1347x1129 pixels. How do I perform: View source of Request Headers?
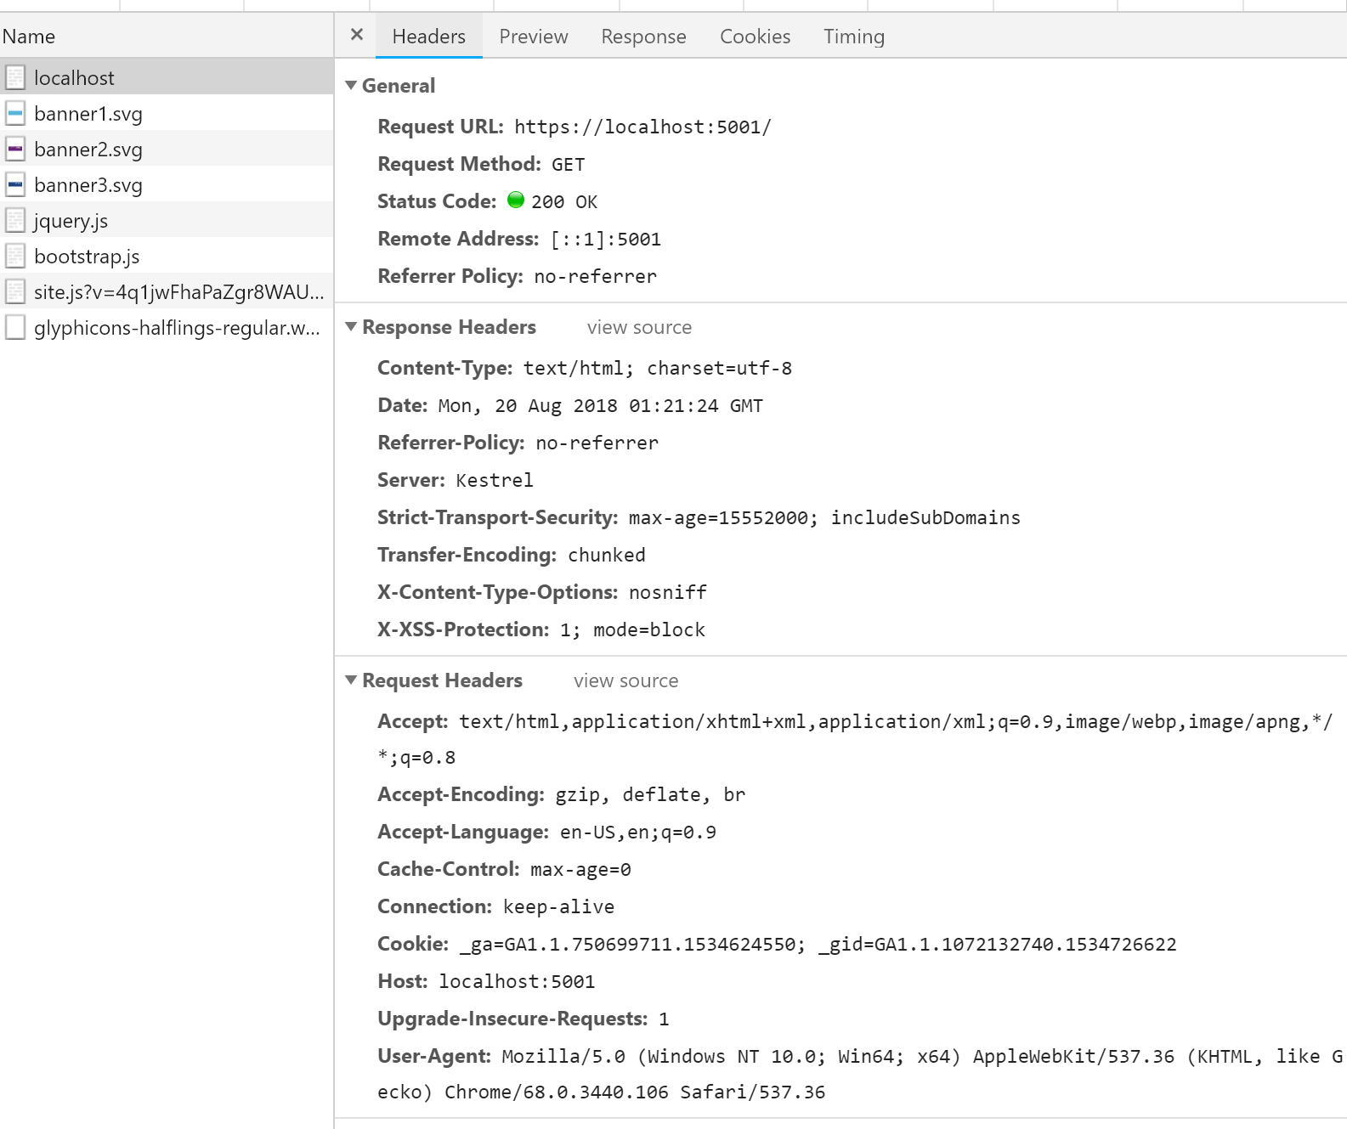[625, 681]
